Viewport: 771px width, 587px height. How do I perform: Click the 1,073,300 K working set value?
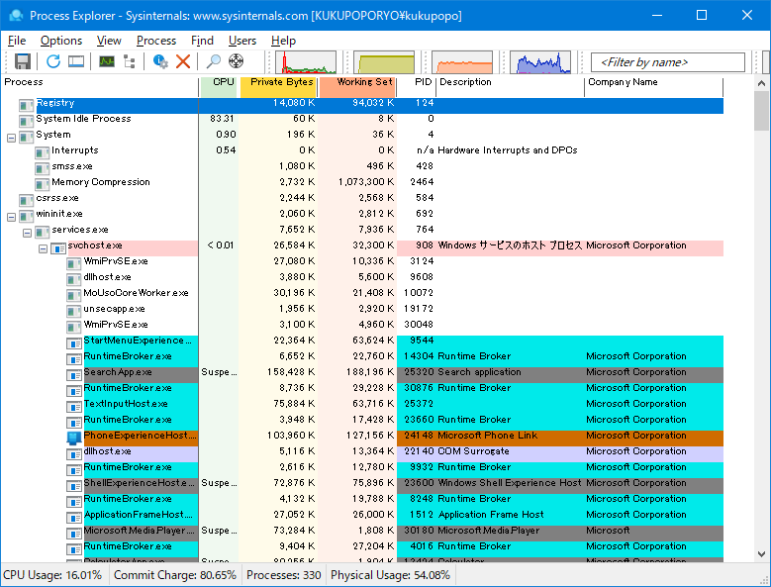coord(366,182)
